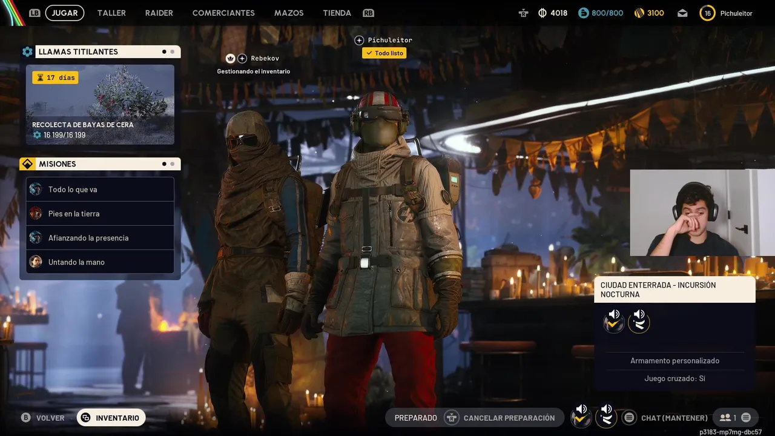Open the mission Afianzando la presencia
The width and height of the screenshot is (775, 436).
click(100, 238)
